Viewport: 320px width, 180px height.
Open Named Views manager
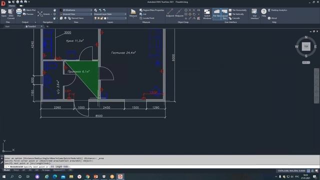[x=75, y=18]
